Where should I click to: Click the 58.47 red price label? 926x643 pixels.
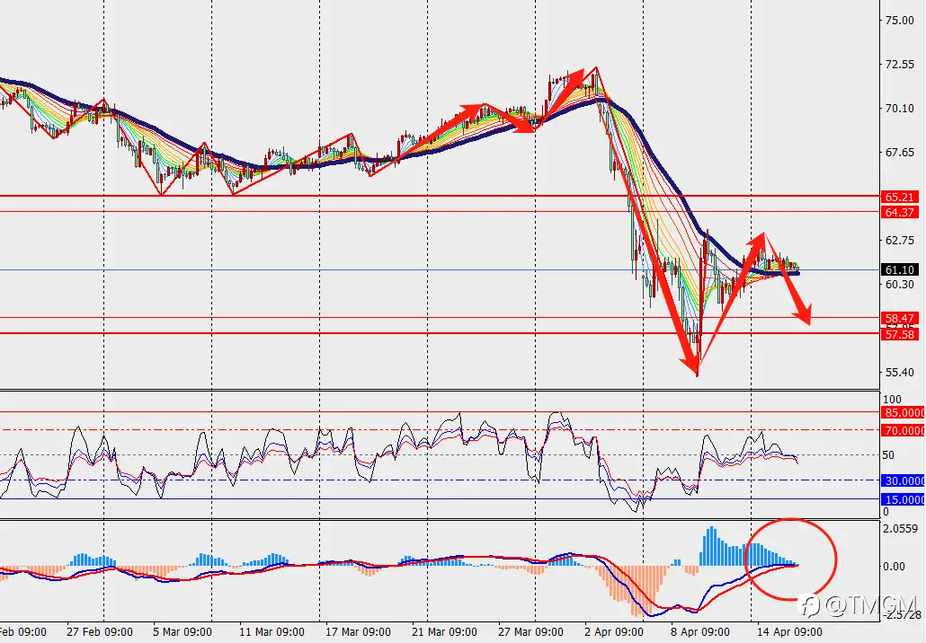click(x=900, y=319)
